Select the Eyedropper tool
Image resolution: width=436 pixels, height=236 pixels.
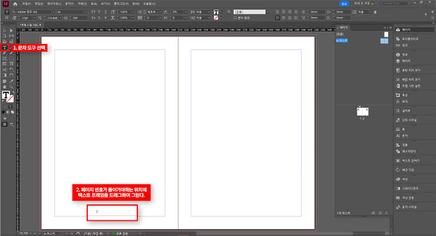(x=11, y=81)
